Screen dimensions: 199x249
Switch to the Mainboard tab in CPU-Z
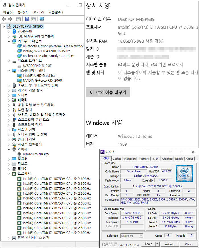[x=130, y=159]
